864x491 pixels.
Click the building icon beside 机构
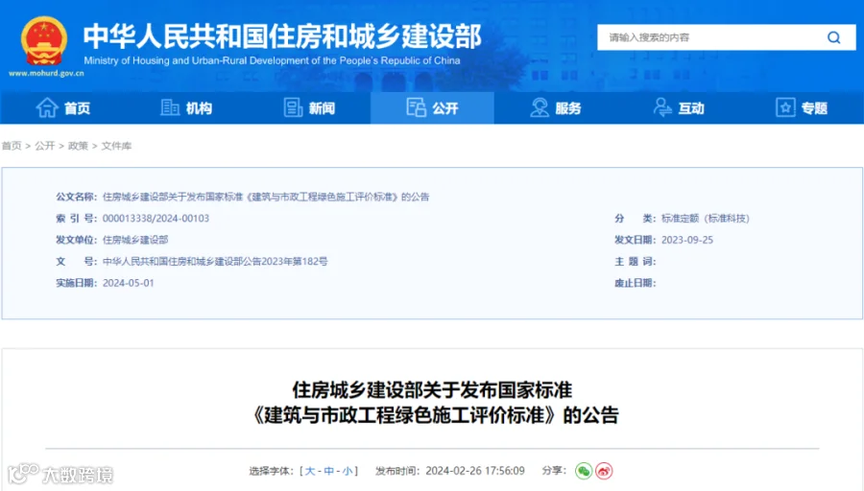(x=170, y=107)
